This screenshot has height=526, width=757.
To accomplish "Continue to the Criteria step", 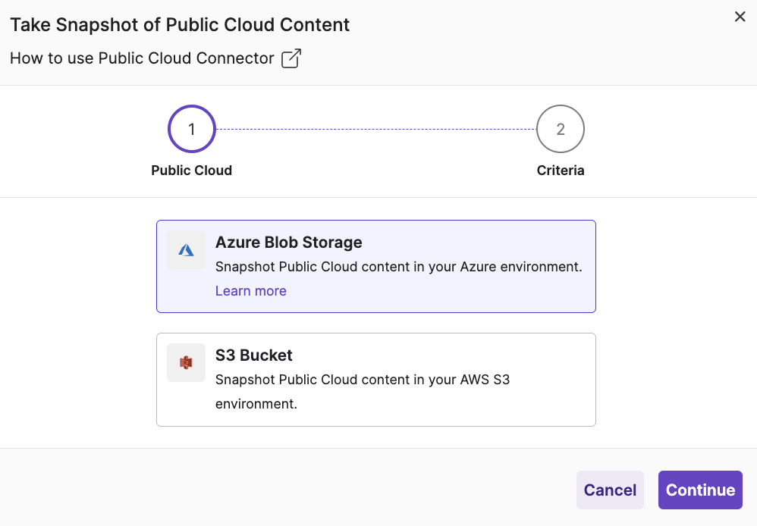I will pyautogui.click(x=700, y=490).
